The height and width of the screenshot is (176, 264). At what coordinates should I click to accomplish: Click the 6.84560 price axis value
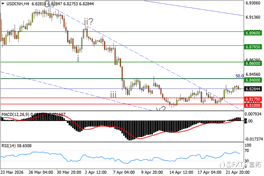click(x=253, y=74)
